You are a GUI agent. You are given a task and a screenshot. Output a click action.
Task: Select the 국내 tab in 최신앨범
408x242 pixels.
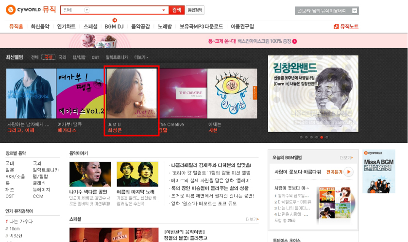coord(49,57)
